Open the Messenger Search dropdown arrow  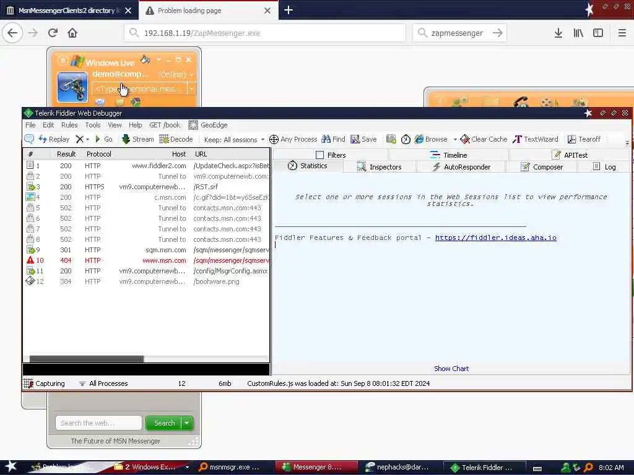tap(187, 423)
